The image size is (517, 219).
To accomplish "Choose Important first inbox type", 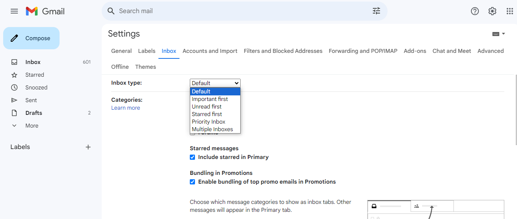I will coord(215,99).
